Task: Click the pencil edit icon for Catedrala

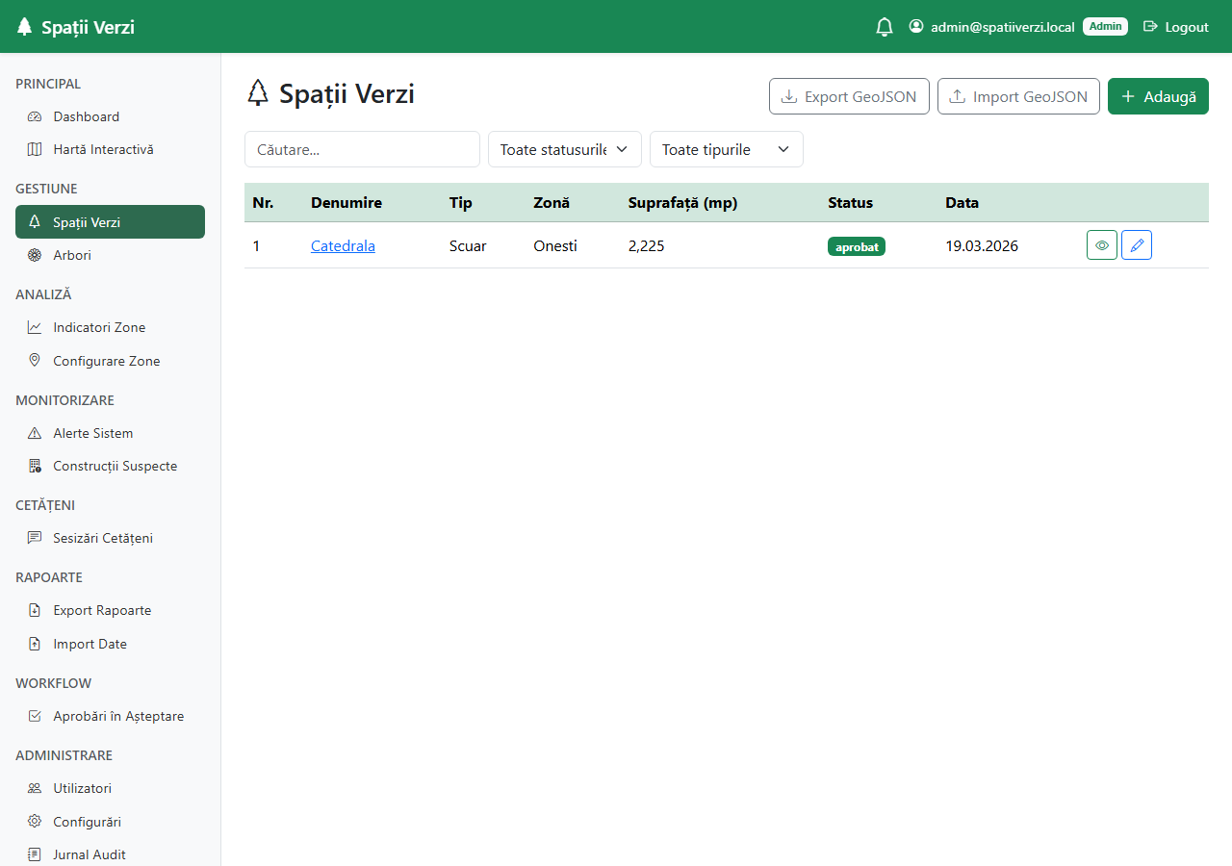Action: pos(1137,245)
